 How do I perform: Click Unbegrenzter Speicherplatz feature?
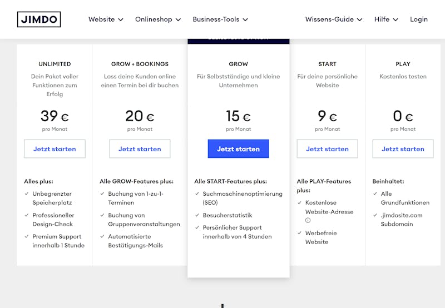point(52,198)
